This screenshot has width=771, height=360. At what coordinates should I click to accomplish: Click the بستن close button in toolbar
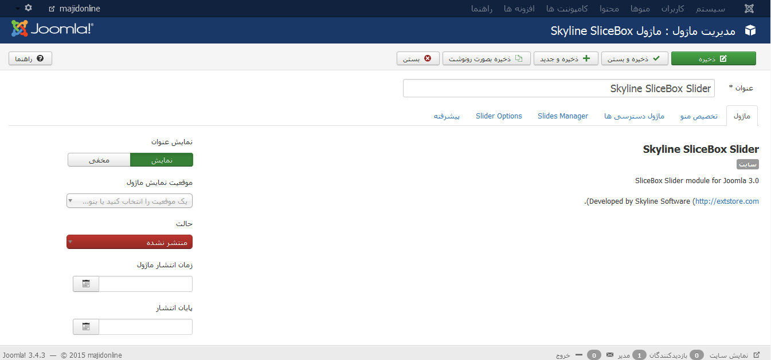click(418, 58)
